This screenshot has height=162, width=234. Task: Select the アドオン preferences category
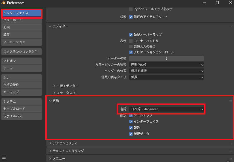(x=22, y=61)
